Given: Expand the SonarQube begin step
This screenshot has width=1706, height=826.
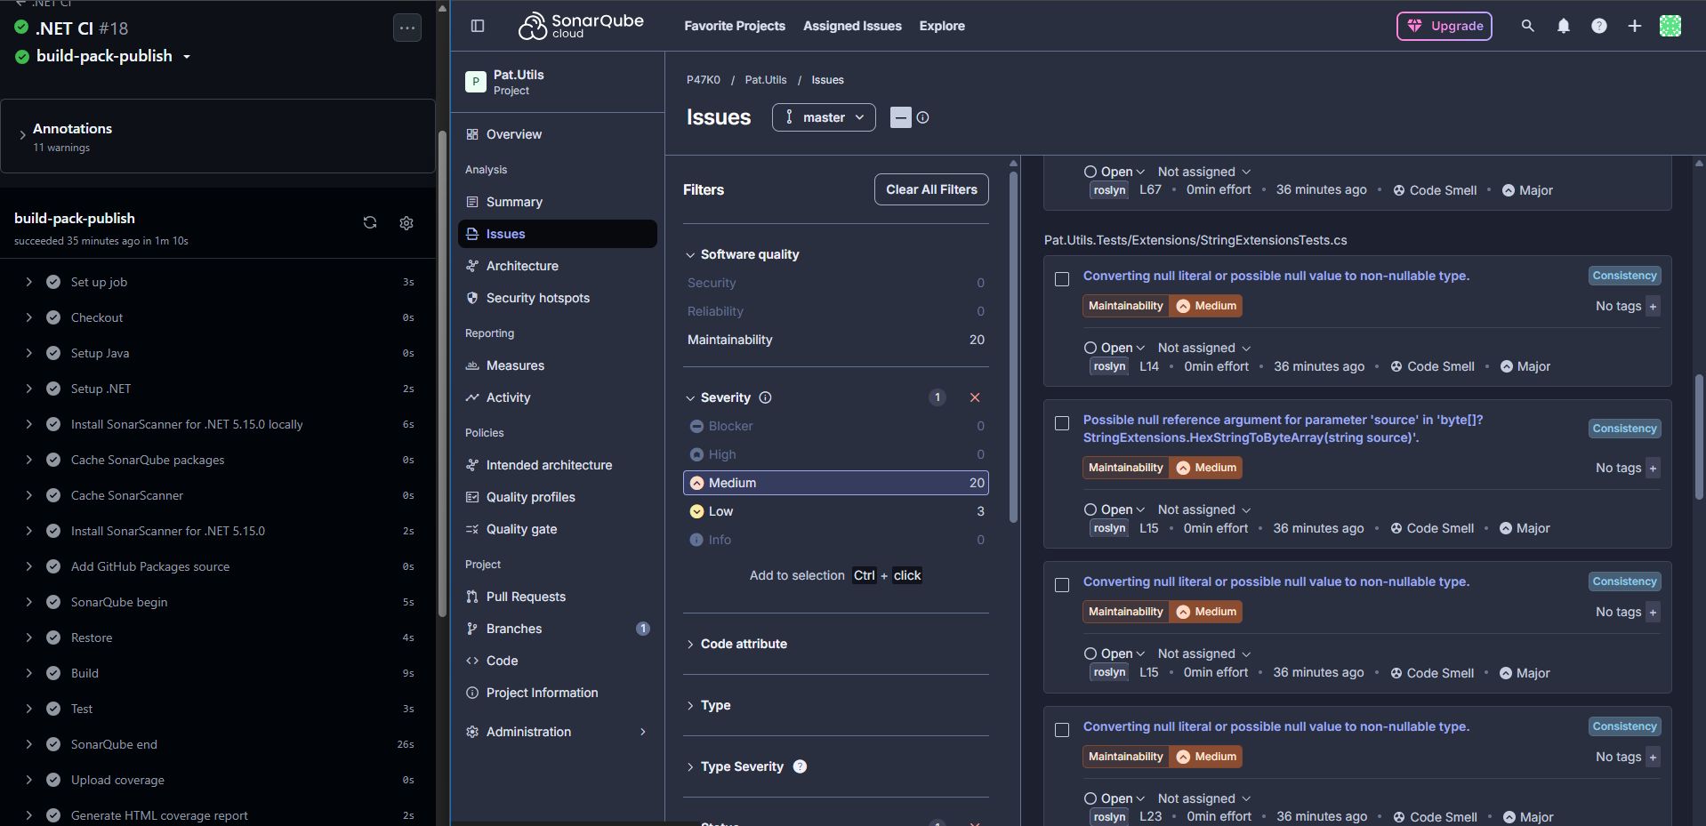Looking at the screenshot, I should 29,602.
